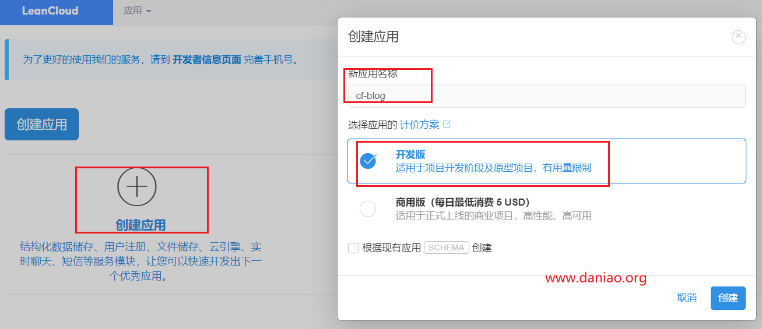762x329 pixels.
Task: Click the LeanCloud logo
Action: click(x=50, y=11)
